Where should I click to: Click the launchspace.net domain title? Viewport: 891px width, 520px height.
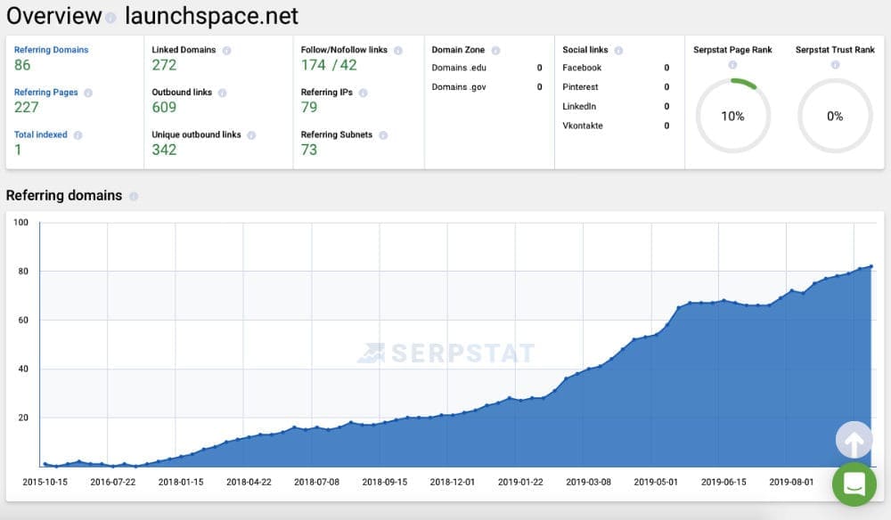coord(211,16)
